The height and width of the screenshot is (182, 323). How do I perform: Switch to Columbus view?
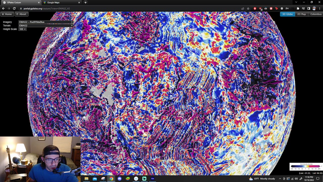pos(316,14)
